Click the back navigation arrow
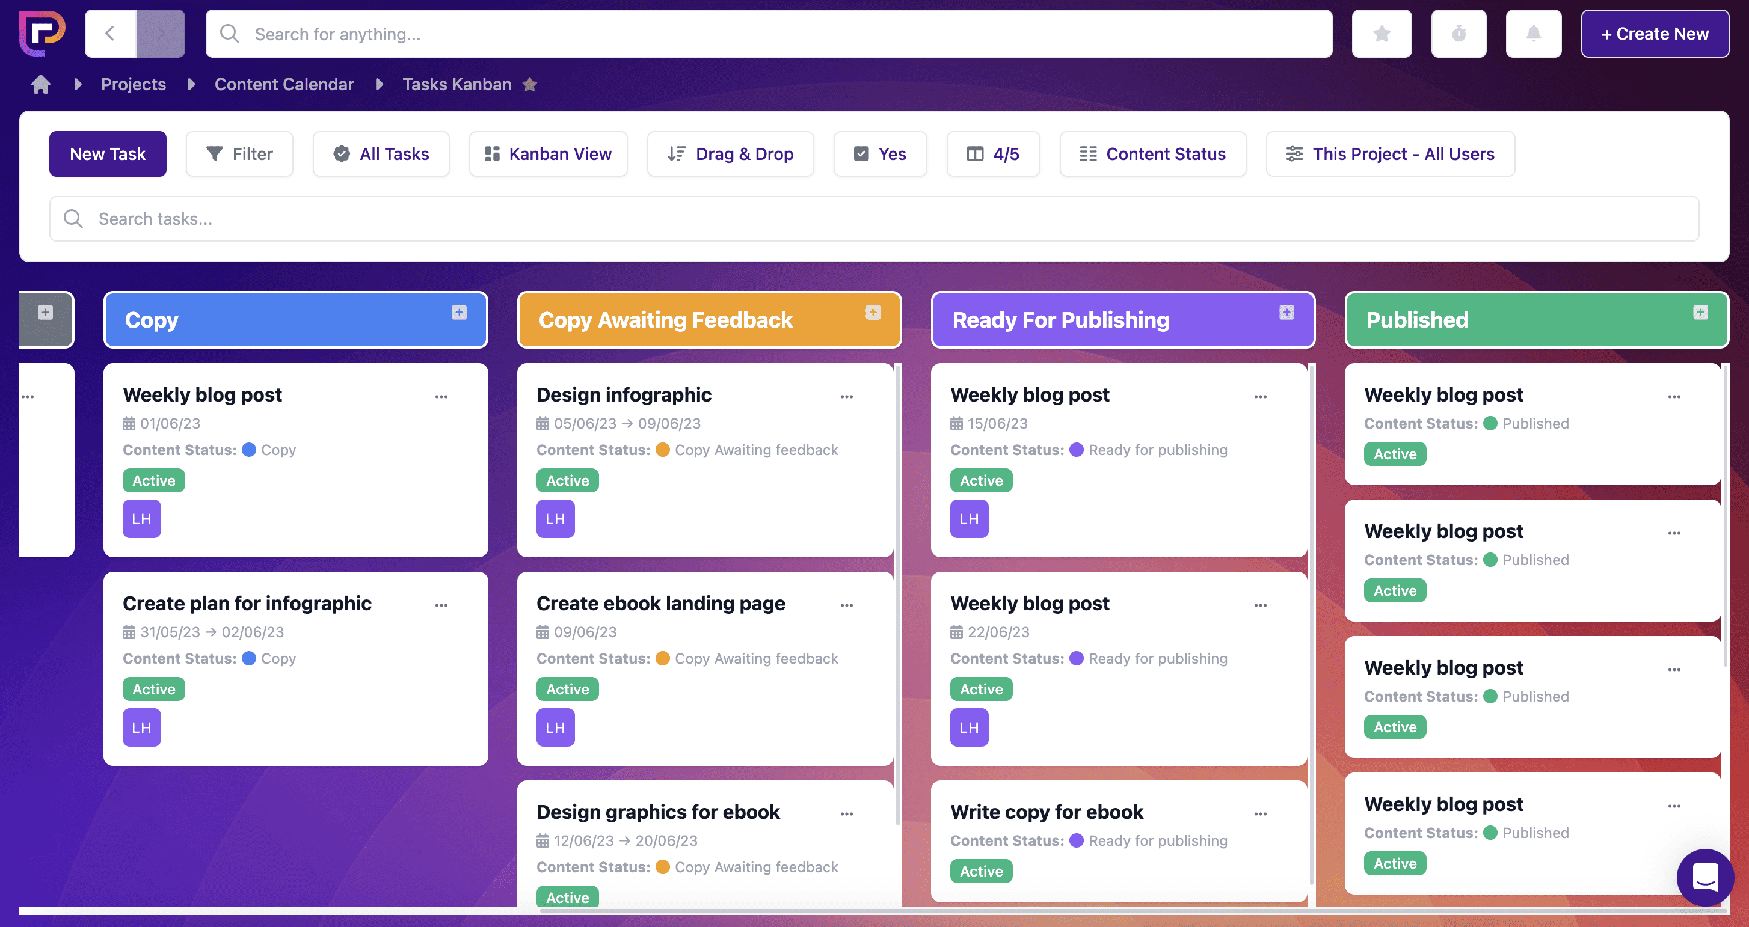The height and width of the screenshot is (927, 1749). tap(110, 34)
